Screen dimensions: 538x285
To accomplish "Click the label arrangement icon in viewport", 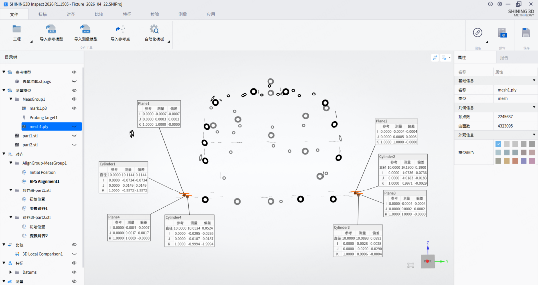I will coord(435,58).
